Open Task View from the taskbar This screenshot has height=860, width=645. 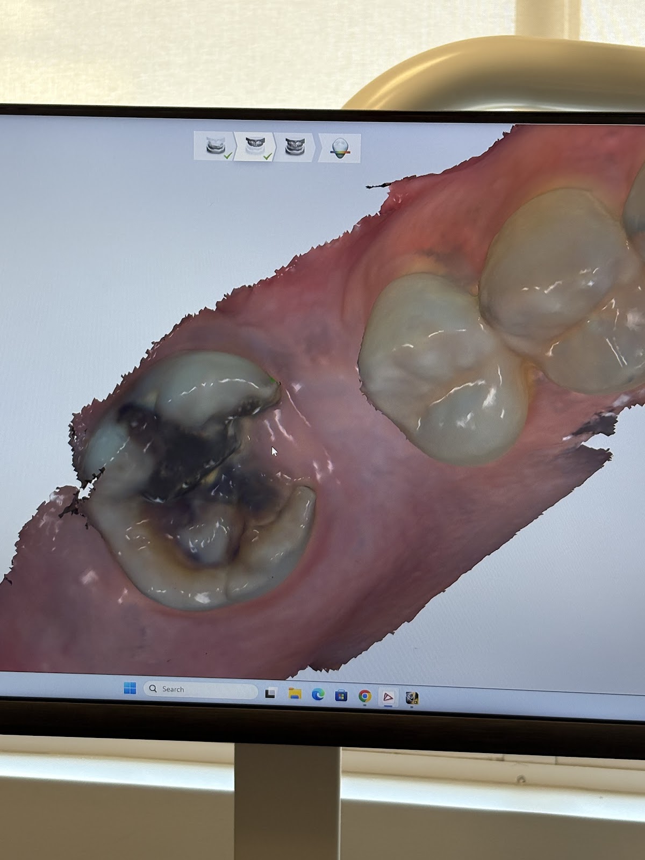point(270,693)
